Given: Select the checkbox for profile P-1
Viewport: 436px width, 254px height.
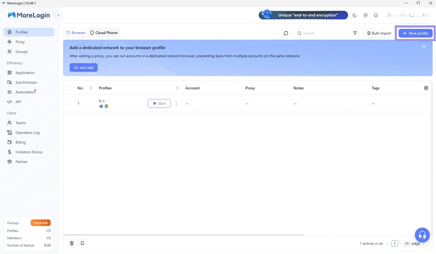Looking at the screenshot, I should tap(69, 103).
